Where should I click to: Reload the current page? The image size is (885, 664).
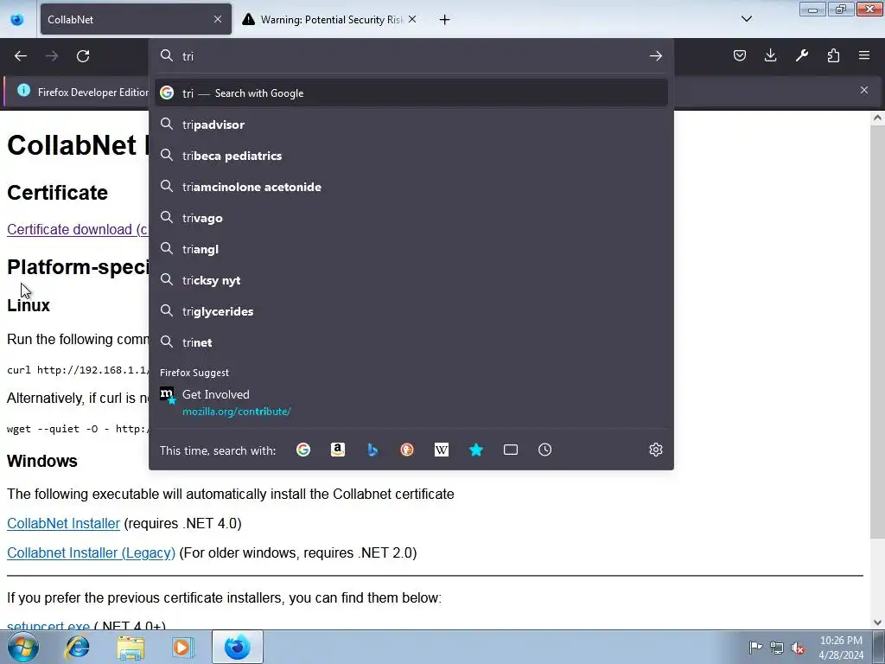pyautogui.click(x=83, y=56)
